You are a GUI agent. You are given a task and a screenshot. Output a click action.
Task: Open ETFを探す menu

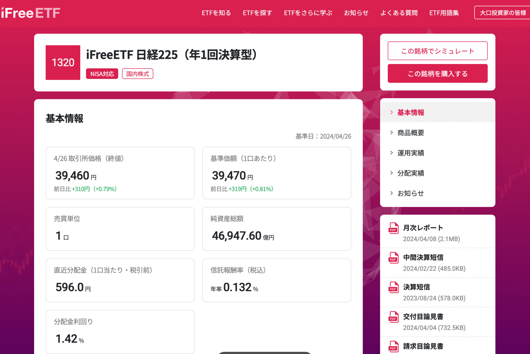[257, 13]
